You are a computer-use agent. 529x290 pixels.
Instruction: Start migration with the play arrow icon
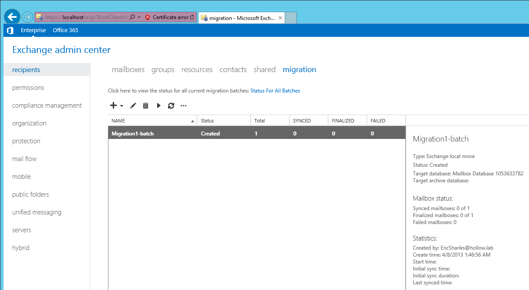tap(158, 105)
